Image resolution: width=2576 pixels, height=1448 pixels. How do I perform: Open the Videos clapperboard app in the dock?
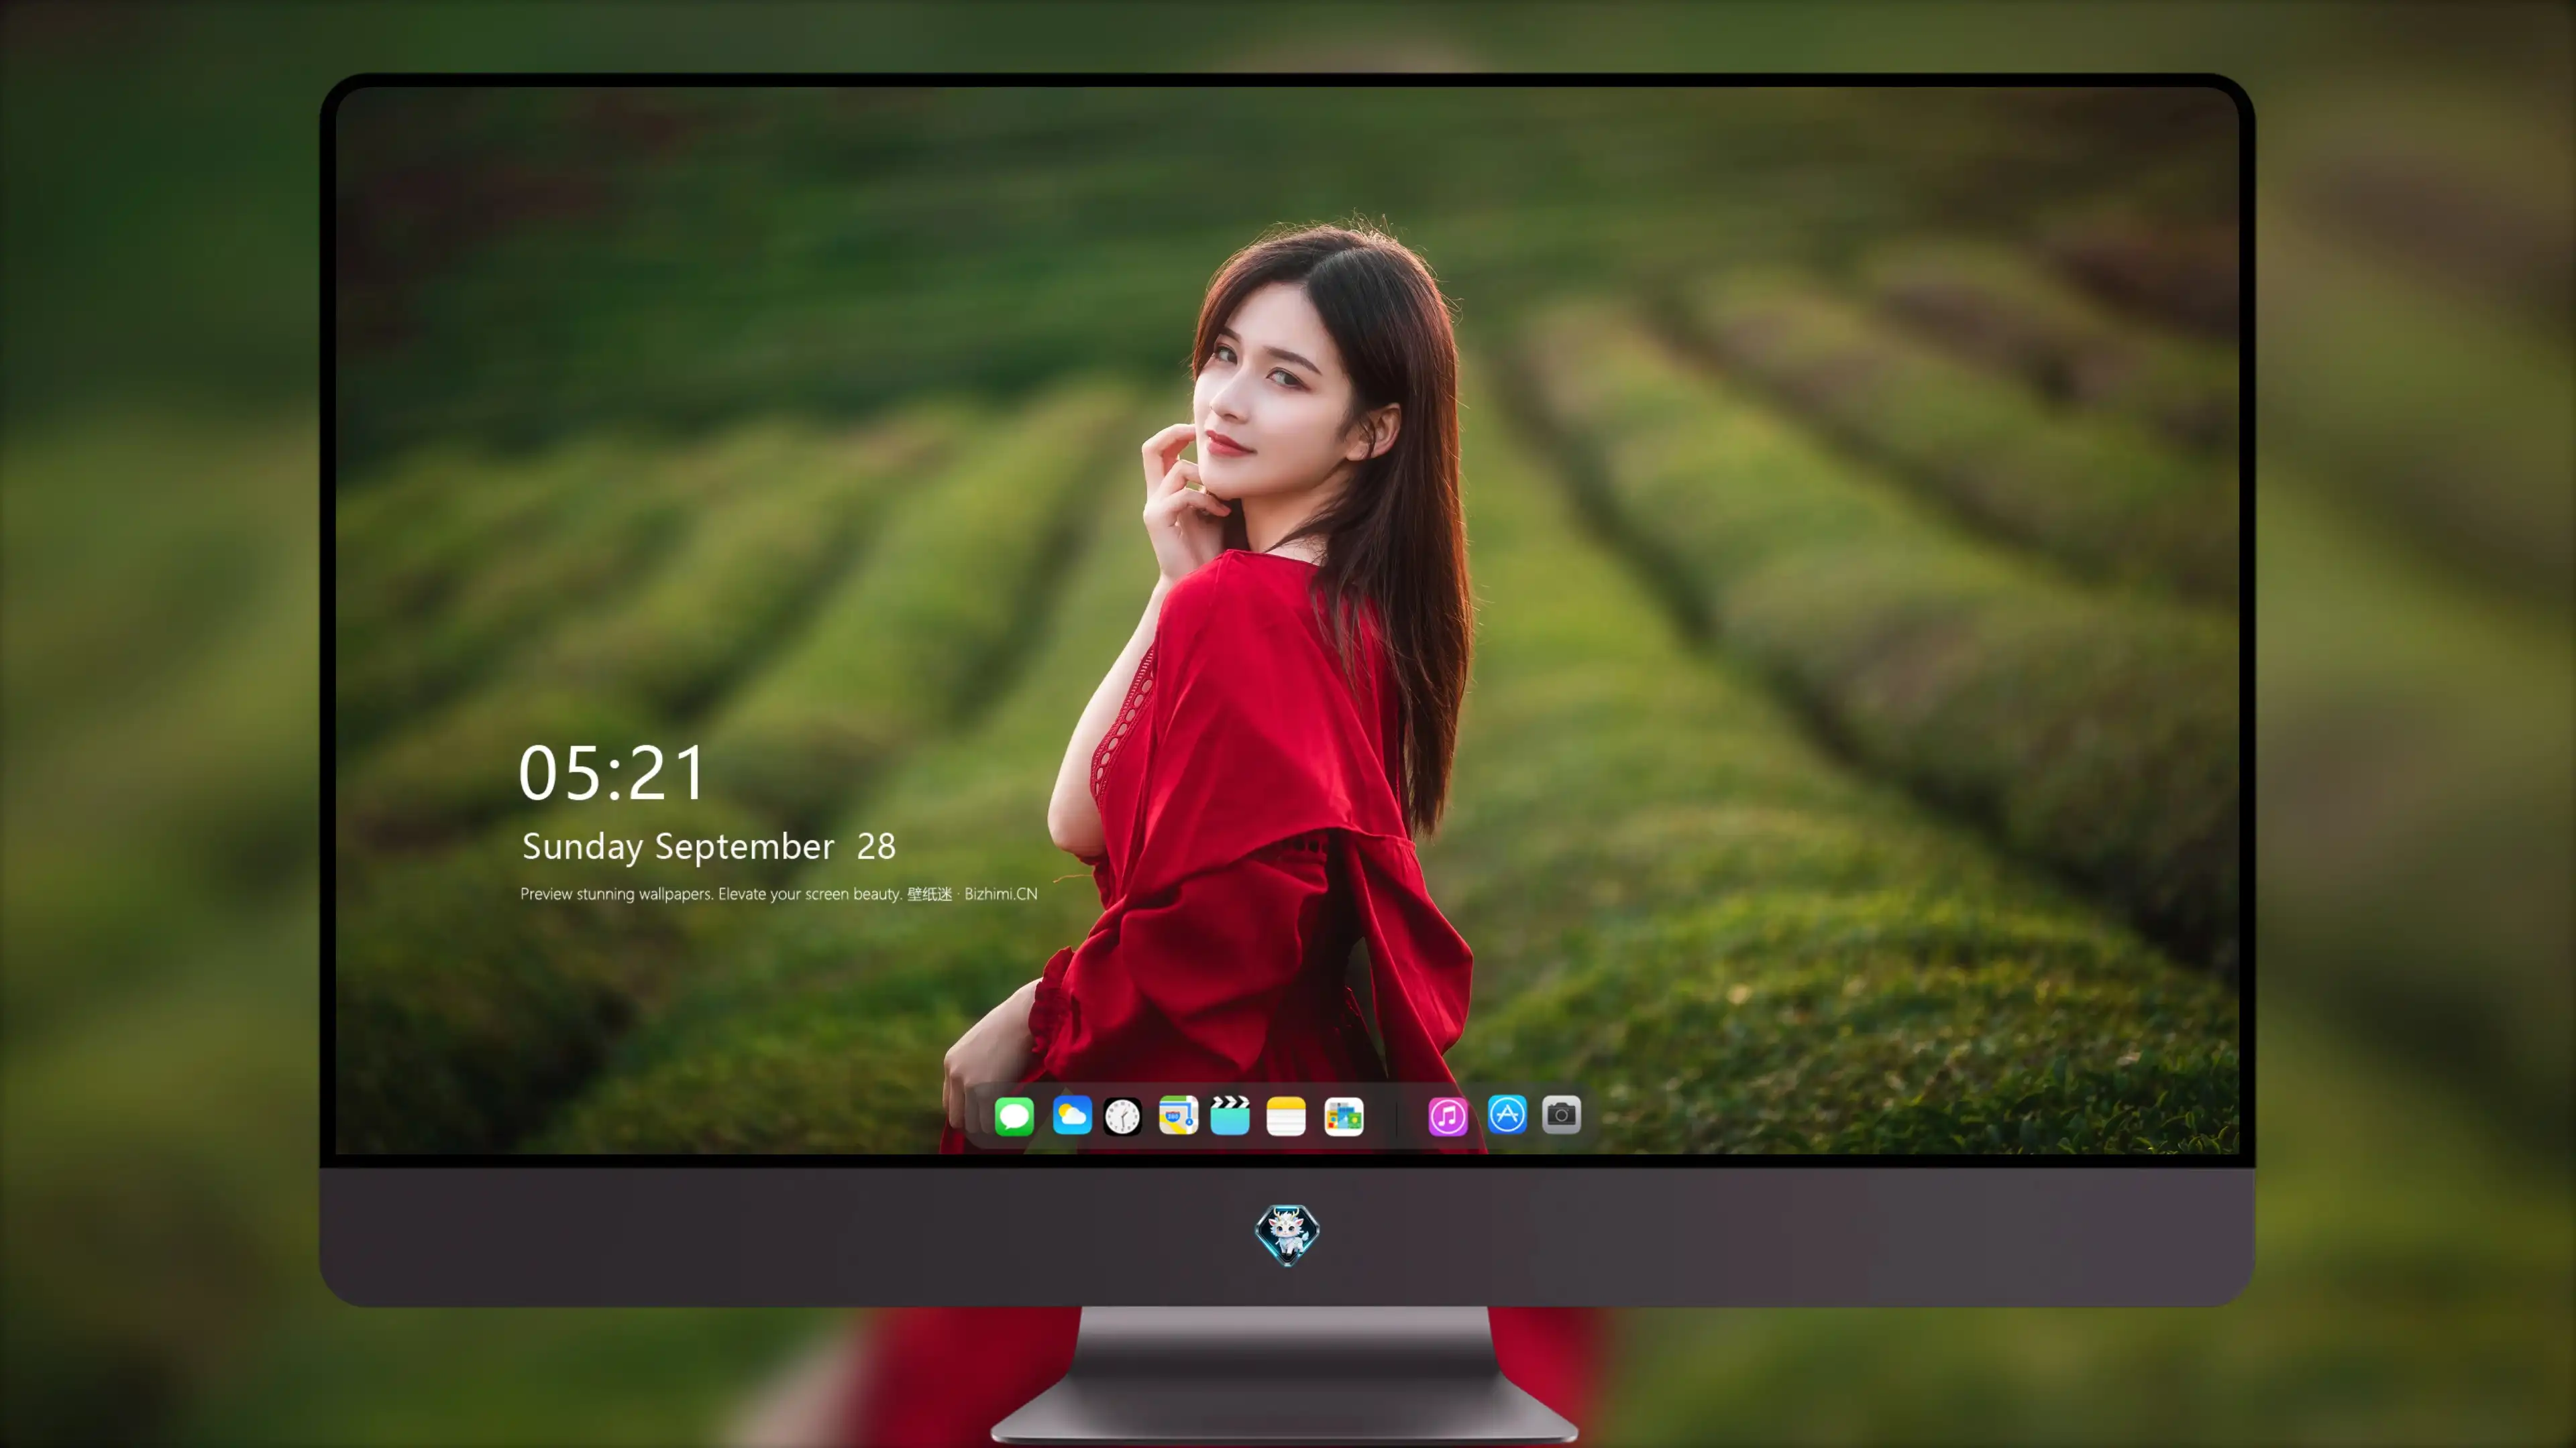[x=1230, y=1115]
